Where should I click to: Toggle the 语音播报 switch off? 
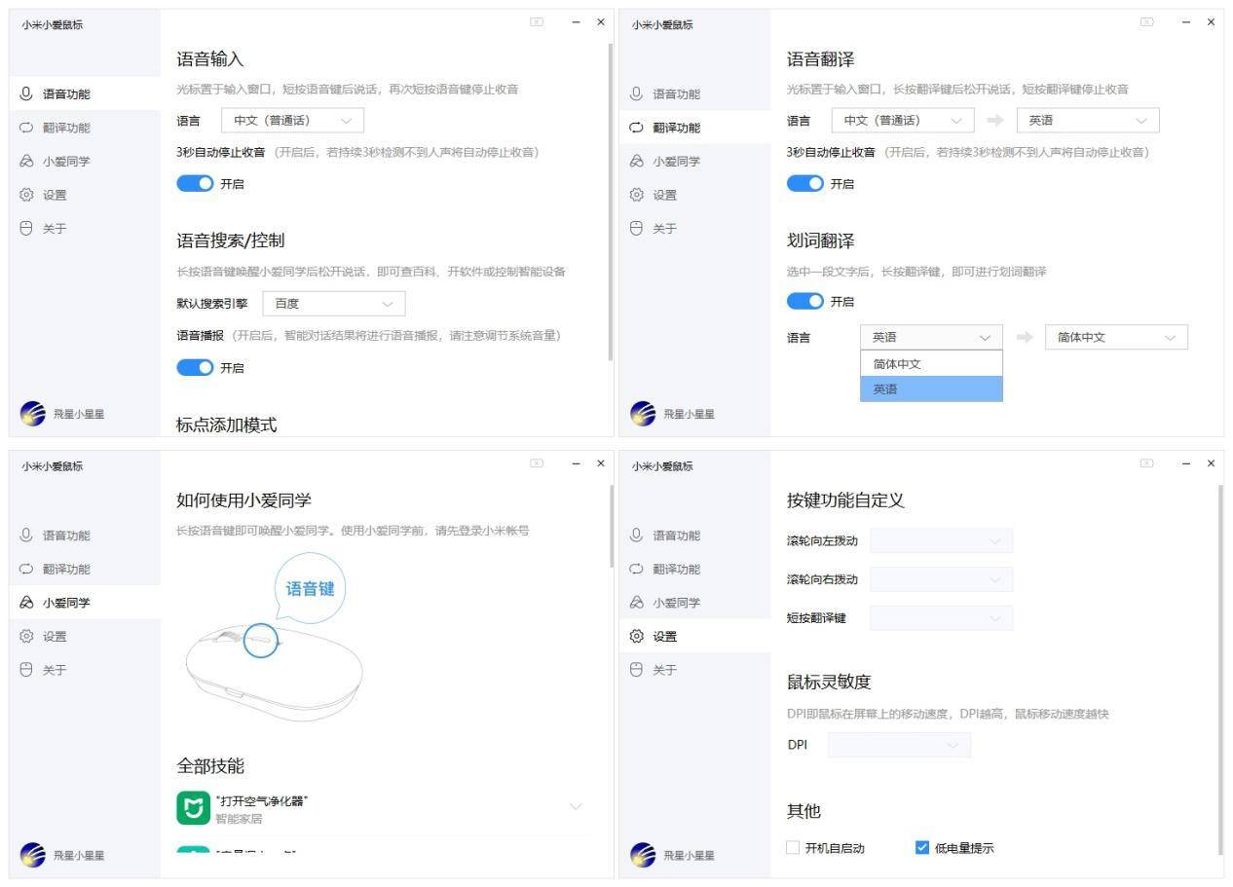tap(195, 367)
